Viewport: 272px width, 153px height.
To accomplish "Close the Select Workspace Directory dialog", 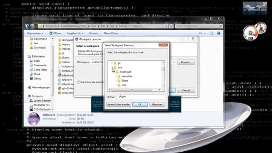I will tap(163, 45).
